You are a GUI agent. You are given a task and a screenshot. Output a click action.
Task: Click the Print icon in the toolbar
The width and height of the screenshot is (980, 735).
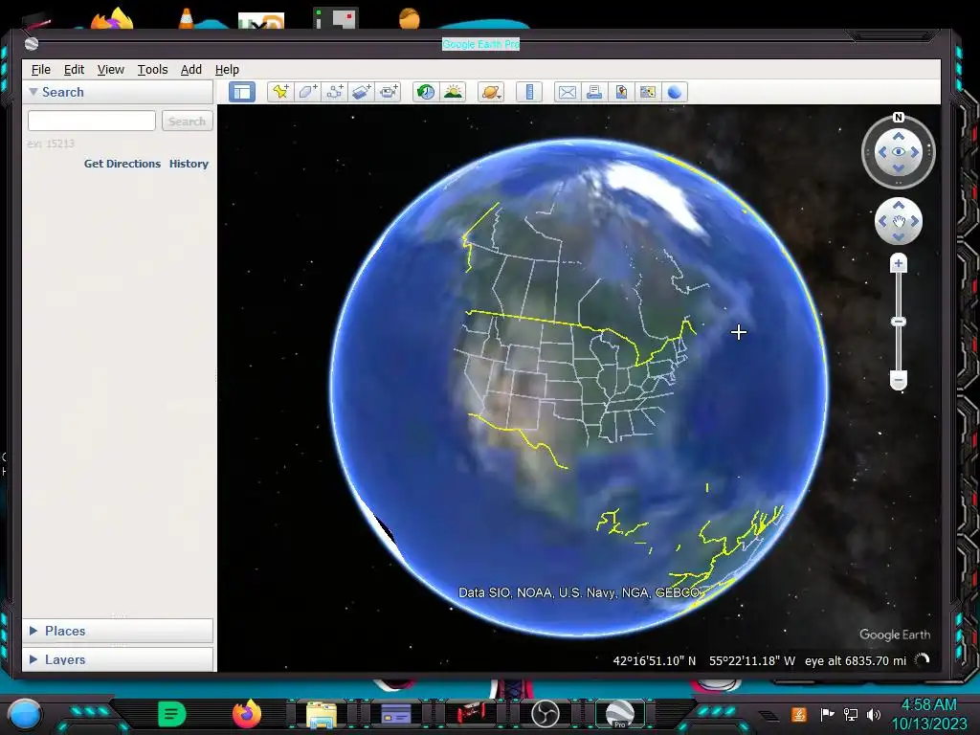coord(593,93)
